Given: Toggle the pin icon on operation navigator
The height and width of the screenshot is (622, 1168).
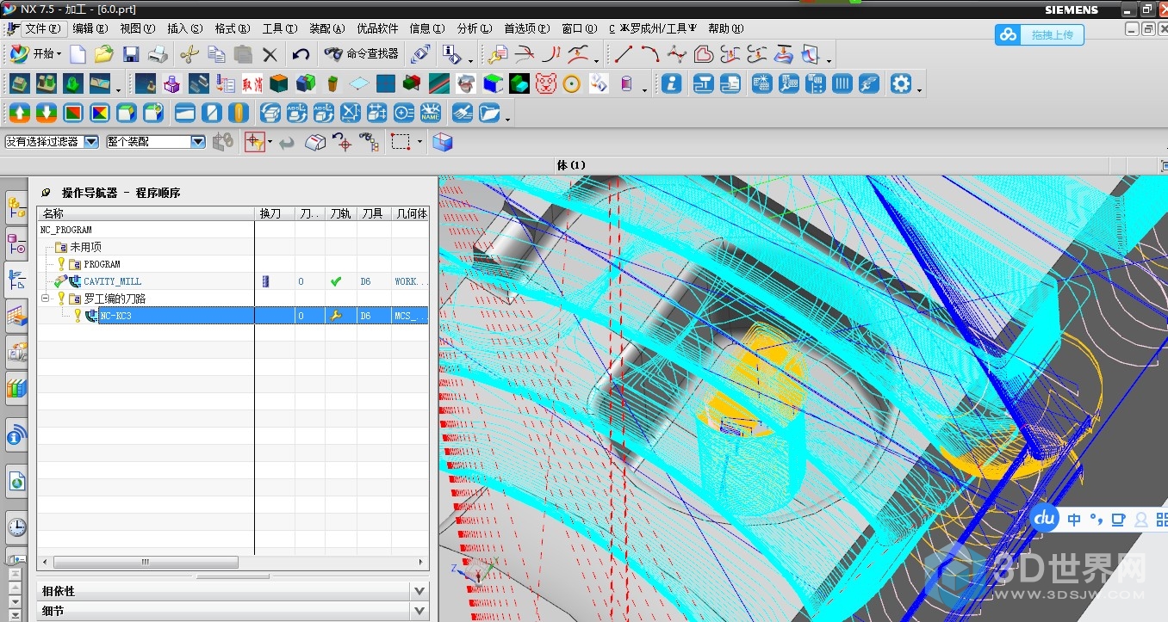Looking at the screenshot, I should click(x=46, y=193).
